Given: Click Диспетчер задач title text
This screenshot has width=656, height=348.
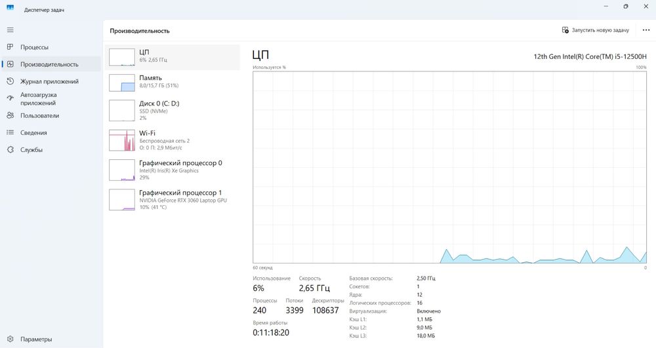Looking at the screenshot, I should [x=44, y=10].
